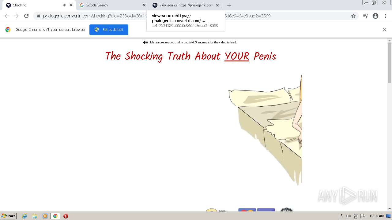Select Chrome taskbar button
Viewport: 392px width, 220px height.
pyautogui.click(x=55, y=216)
